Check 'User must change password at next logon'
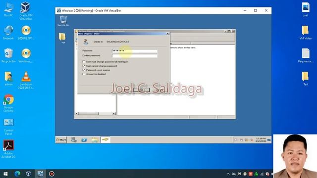The width and height of the screenshot is (317, 178). coord(84,61)
